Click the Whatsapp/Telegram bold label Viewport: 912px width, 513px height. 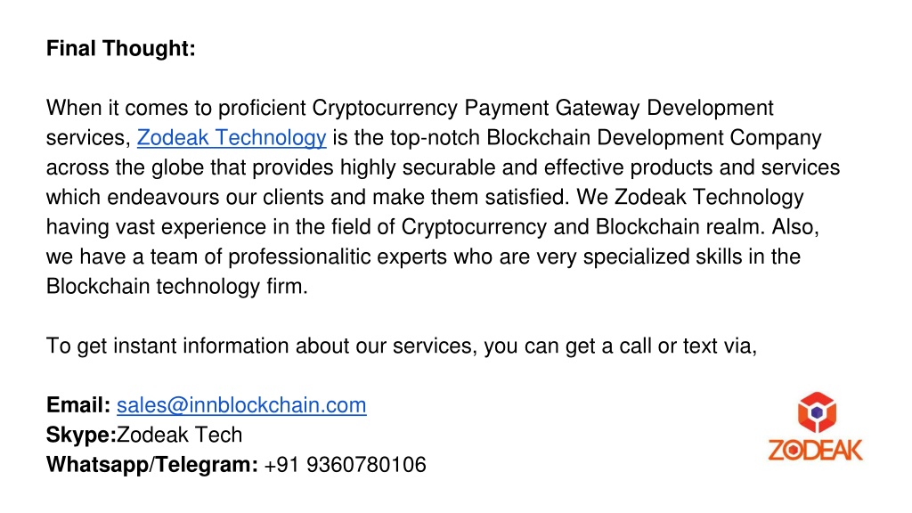(151, 465)
